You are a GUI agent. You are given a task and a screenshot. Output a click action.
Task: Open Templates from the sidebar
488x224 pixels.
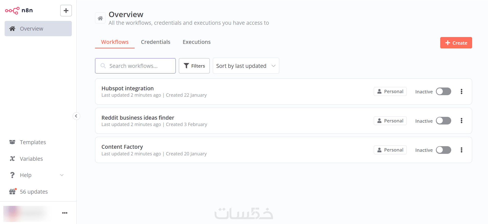coord(33,142)
